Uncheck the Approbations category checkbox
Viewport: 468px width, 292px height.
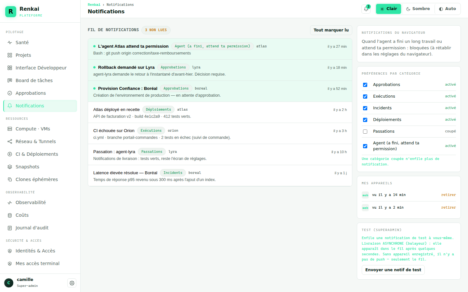click(x=365, y=85)
